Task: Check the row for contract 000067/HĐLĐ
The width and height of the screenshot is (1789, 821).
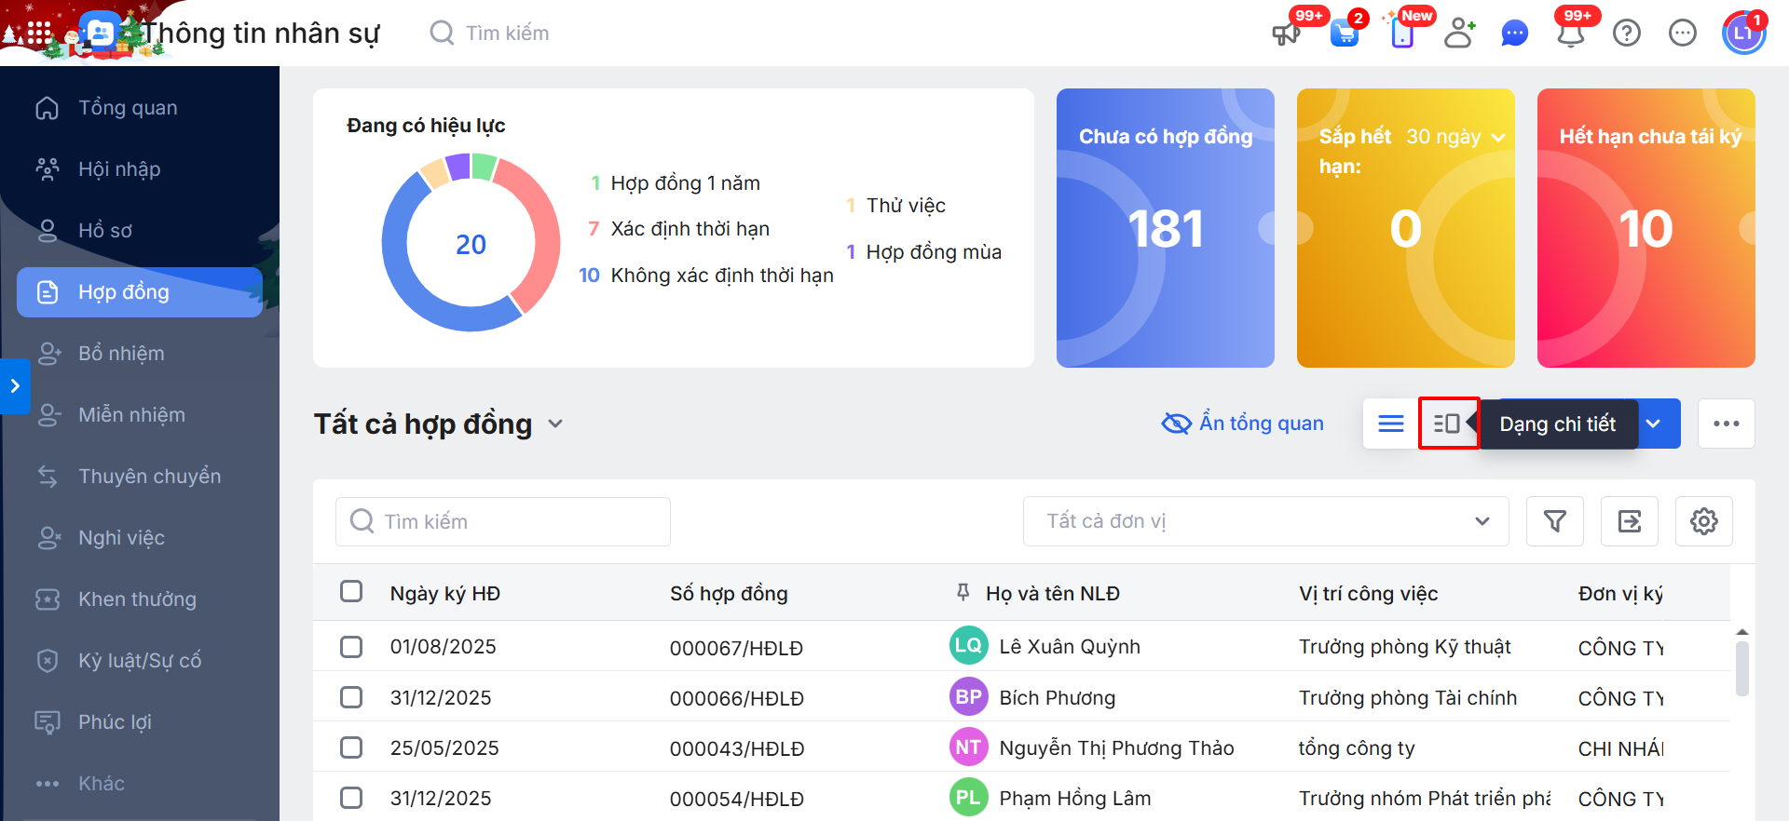Action: (x=351, y=647)
